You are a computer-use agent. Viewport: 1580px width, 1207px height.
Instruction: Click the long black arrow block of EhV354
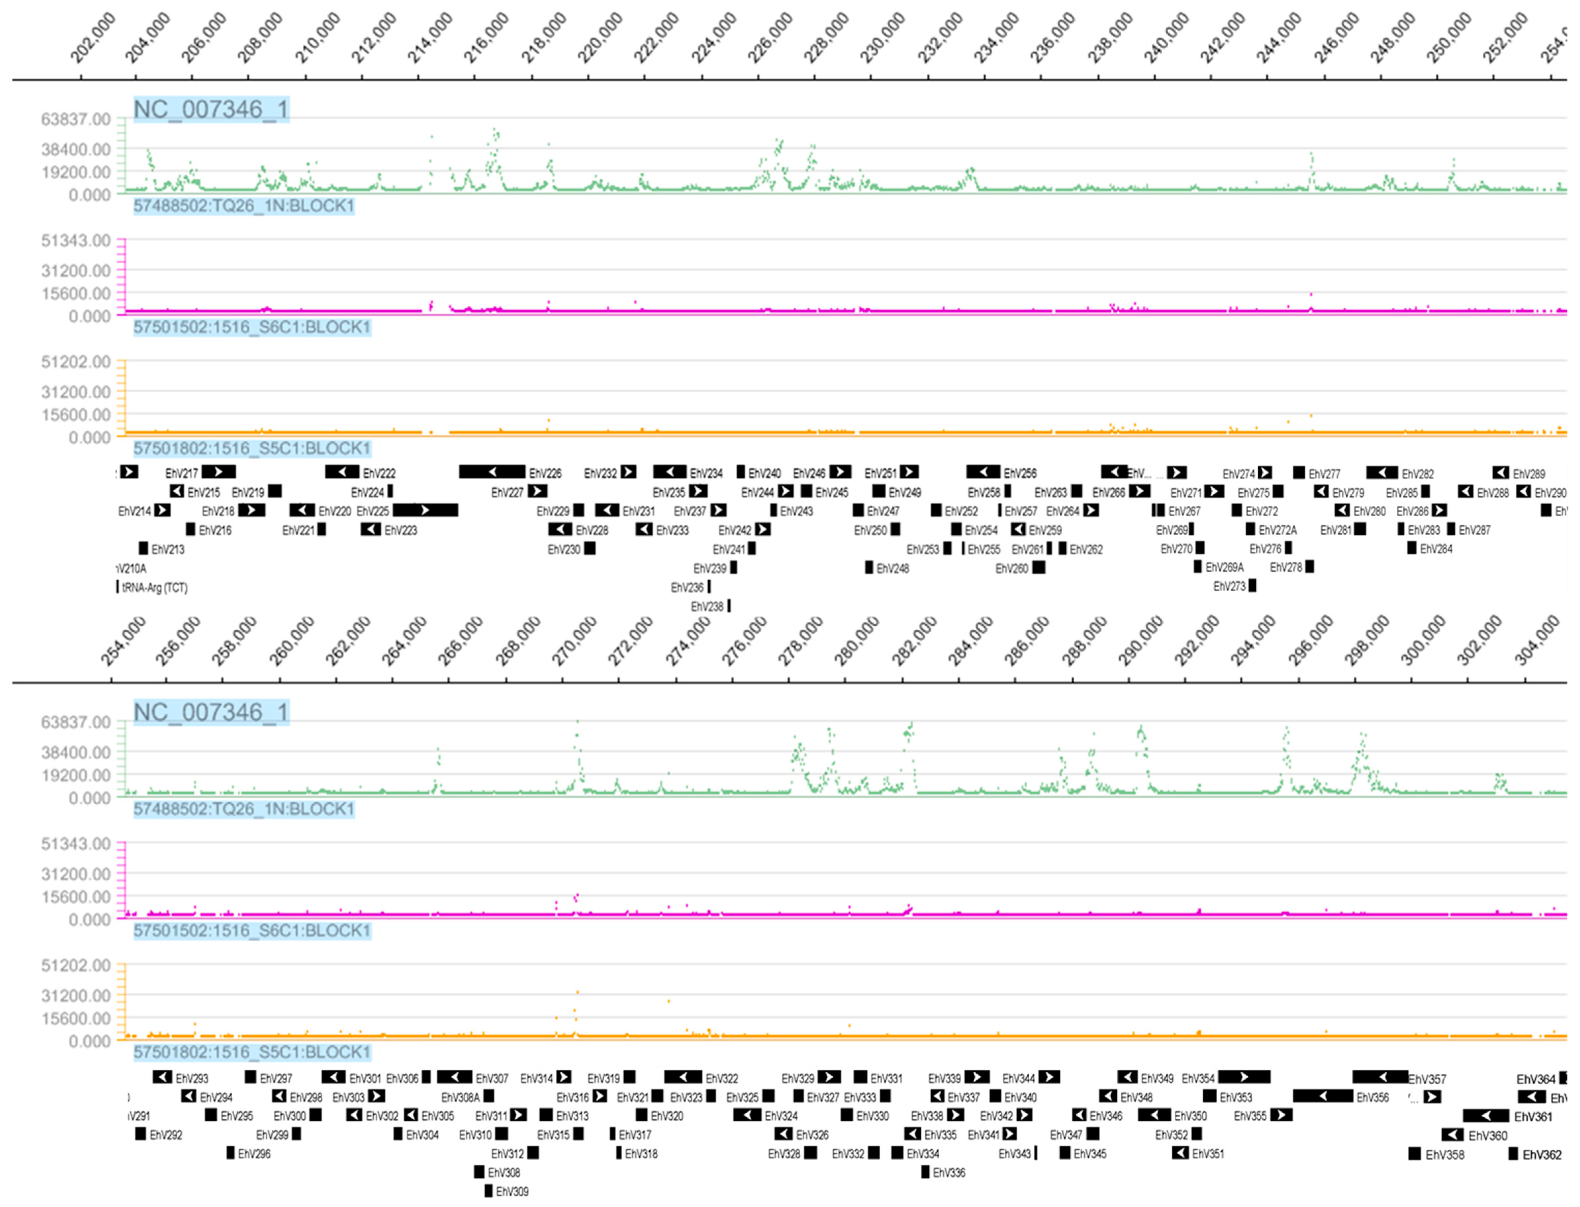click(1244, 1077)
